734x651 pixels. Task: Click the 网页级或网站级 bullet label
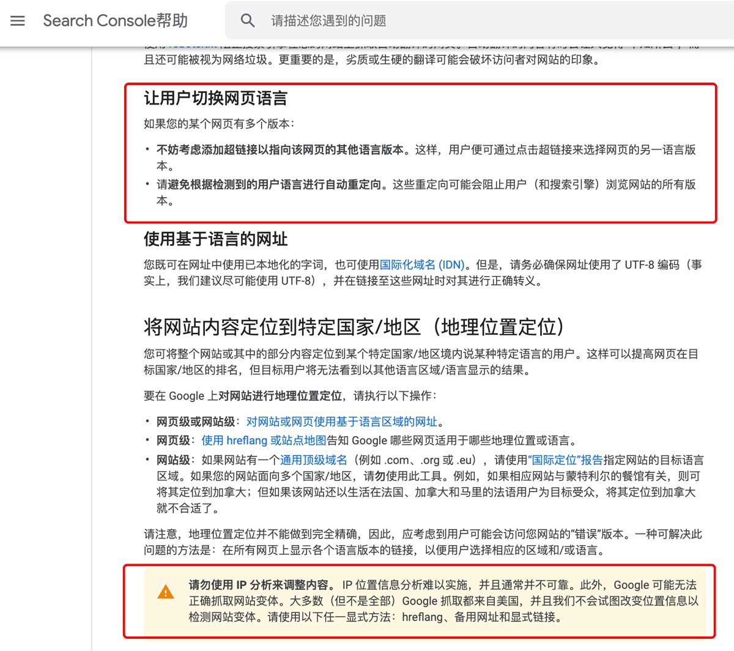[x=196, y=422]
